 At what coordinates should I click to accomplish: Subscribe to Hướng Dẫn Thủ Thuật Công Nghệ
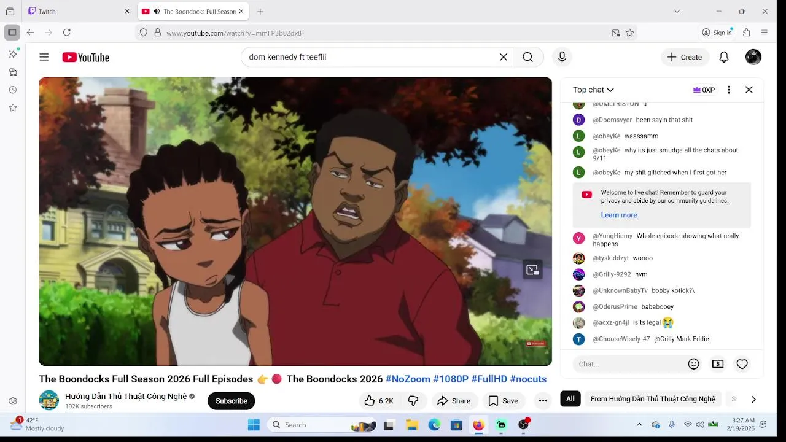[x=231, y=401]
